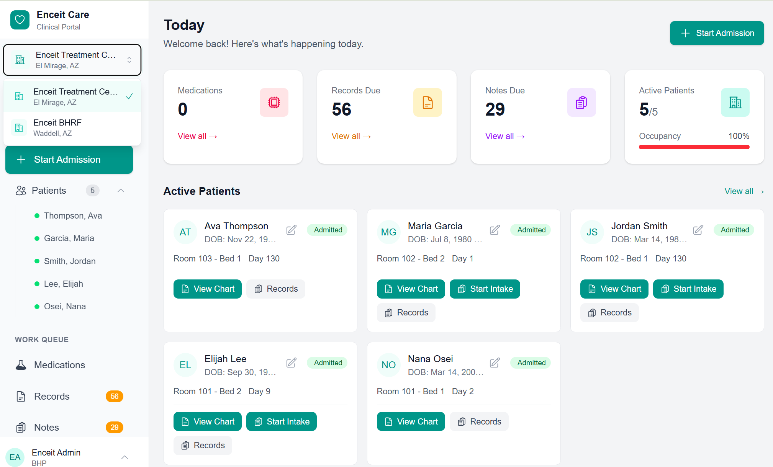Image resolution: width=773 pixels, height=467 pixels.
Task: Click the checkmark on selected Enceit Treatment Center
Action: [129, 96]
